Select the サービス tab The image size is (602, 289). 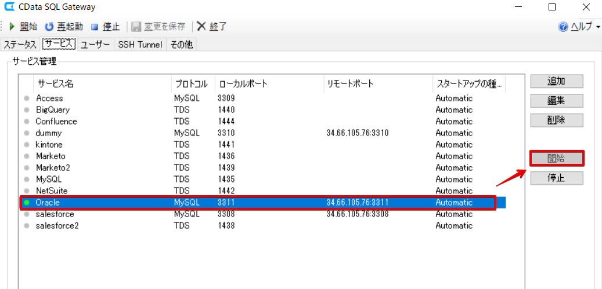click(59, 43)
